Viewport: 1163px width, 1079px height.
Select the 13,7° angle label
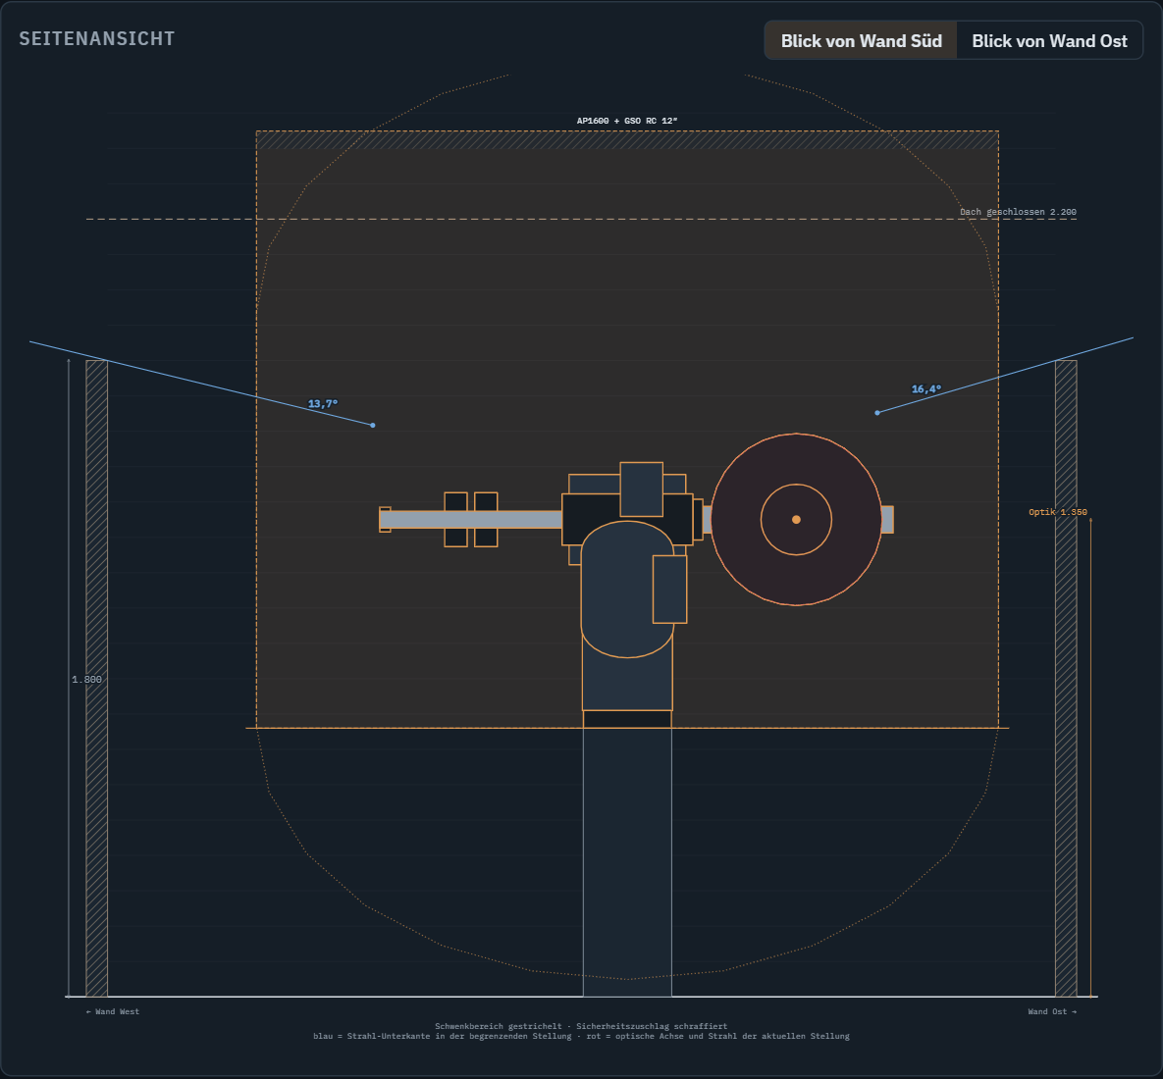tap(323, 404)
